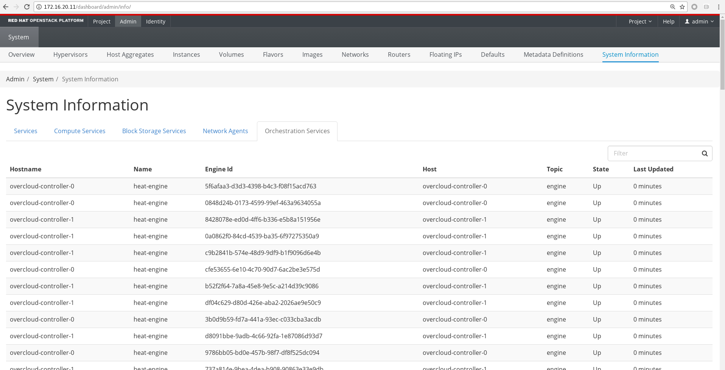725x370 pixels.
Task: Open the Flavors page
Action: coord(273,54)
